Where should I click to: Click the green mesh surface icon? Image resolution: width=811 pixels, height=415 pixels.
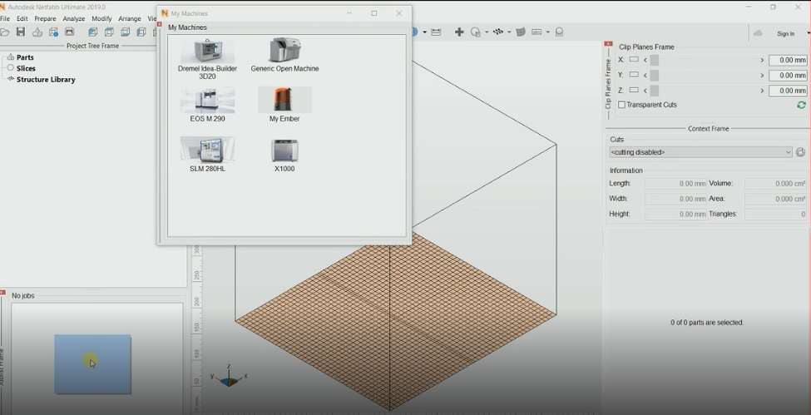point(521,32)
